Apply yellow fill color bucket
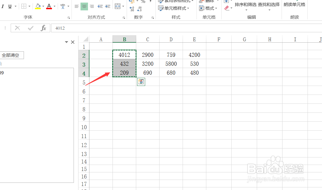 38,6
